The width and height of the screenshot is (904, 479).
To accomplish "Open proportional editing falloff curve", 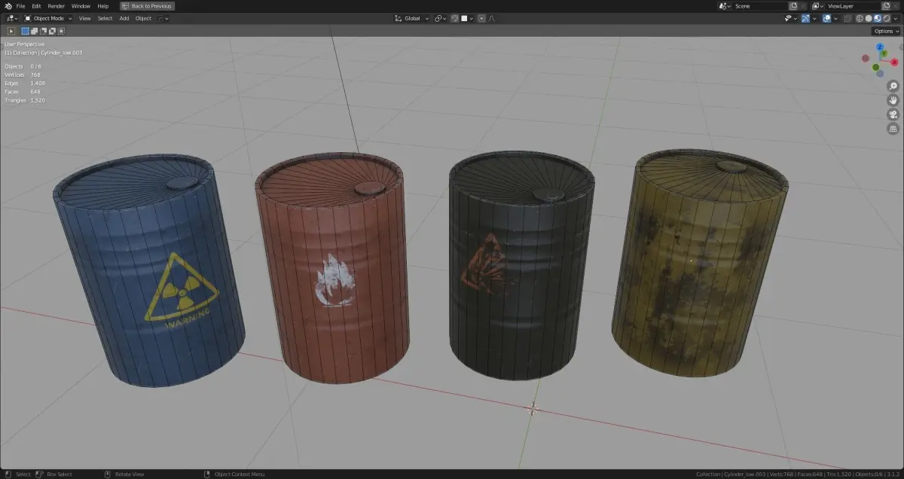I will coord(491,18).
